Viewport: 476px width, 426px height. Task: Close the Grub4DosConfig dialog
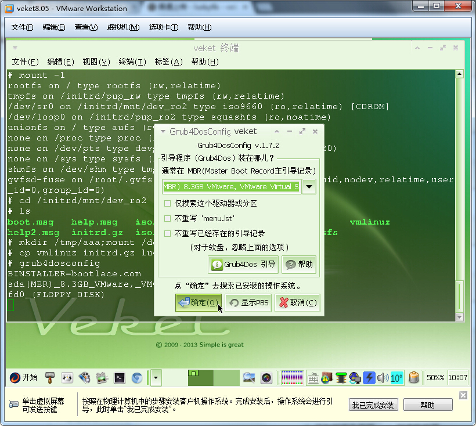(x=315, y=131)
